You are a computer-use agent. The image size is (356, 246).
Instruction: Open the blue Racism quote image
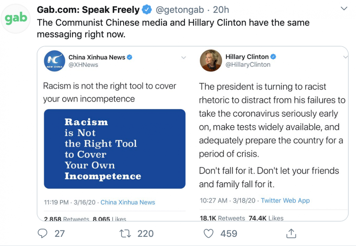point(115,149)
